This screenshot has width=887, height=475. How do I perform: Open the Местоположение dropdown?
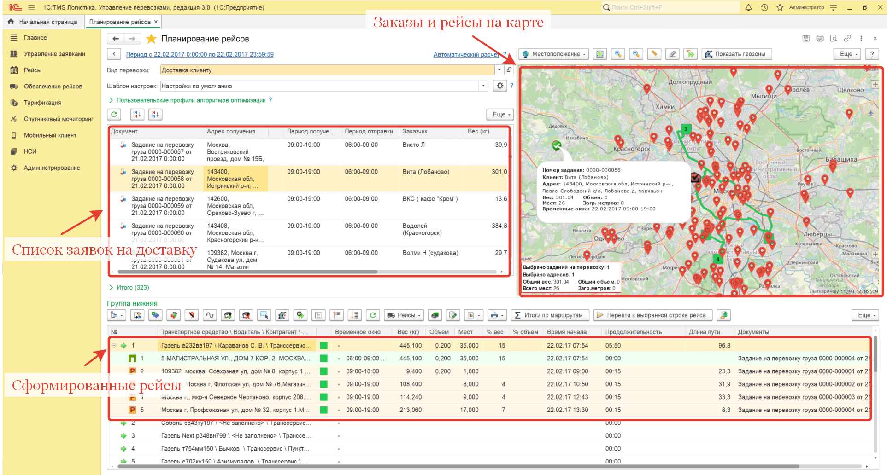coord(554,54)
